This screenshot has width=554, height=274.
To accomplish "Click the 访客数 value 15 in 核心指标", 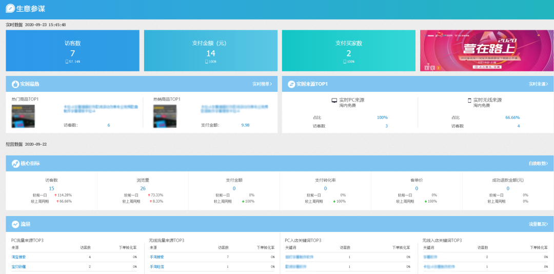I will point(51,188).
